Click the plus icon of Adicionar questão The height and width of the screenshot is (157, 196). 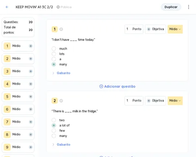tap(101, 86)
